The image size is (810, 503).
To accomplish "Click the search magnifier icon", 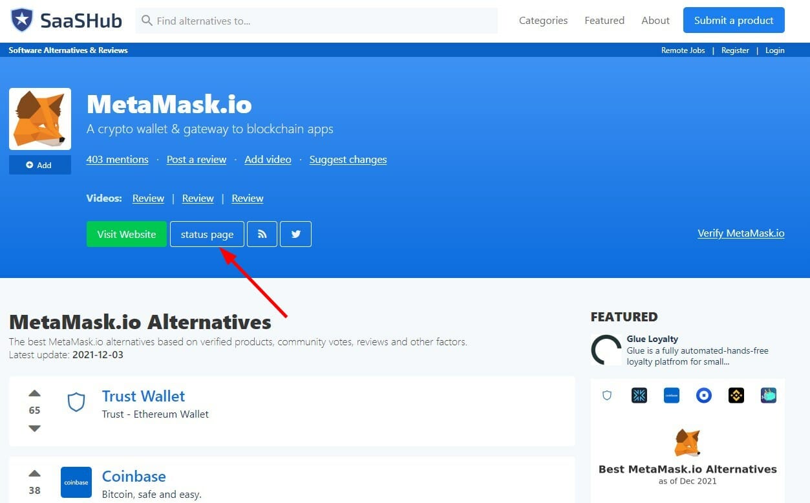I will (x=147, y=21).
